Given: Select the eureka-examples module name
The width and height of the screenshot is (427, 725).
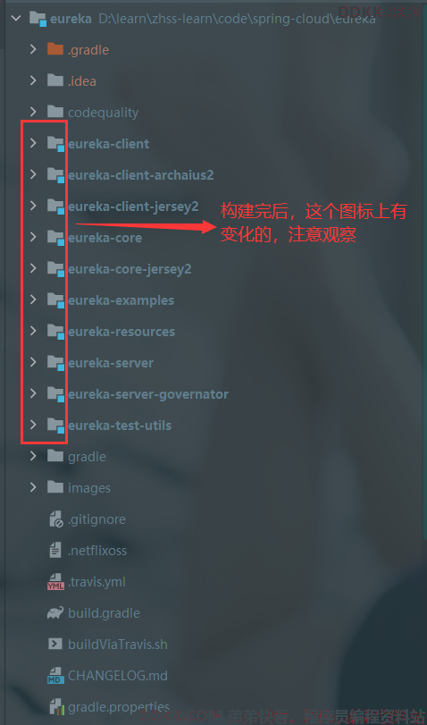Looking at the screenshot, I should 121,300.
